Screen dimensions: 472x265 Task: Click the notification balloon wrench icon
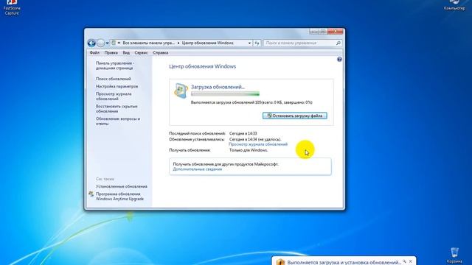[404, 261]
